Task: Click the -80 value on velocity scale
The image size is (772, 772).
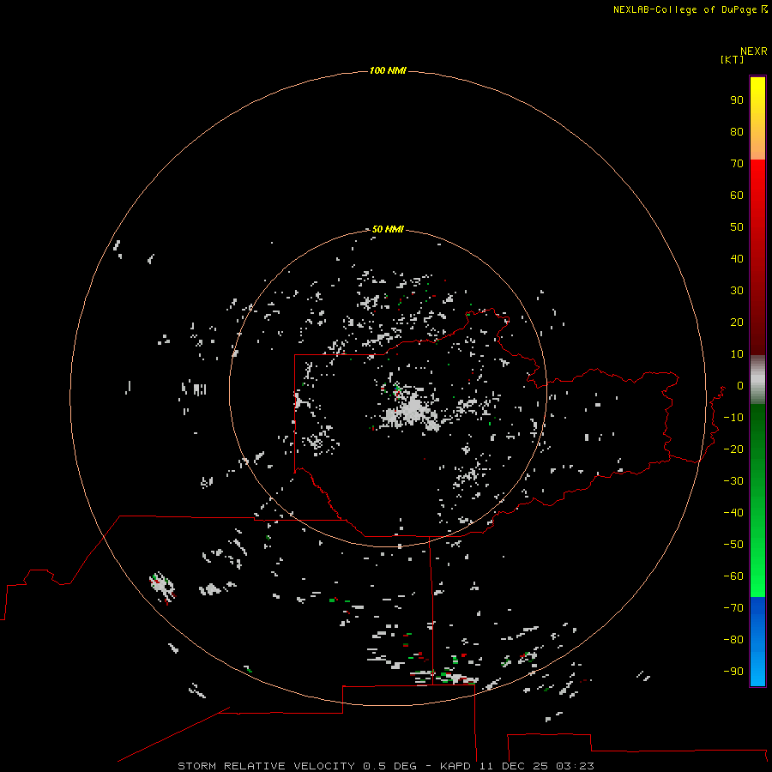Action: (x=733, y=640)
